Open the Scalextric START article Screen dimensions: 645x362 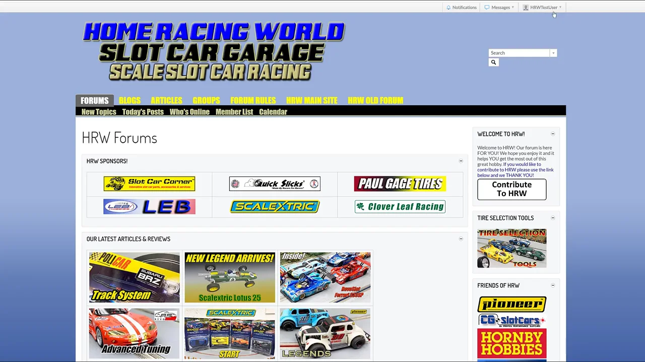(230, 333)
